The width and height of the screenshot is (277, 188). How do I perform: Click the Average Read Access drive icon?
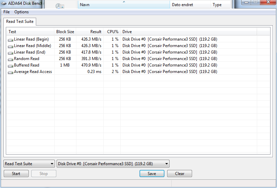pyautogui.click(x=11, y=72)
